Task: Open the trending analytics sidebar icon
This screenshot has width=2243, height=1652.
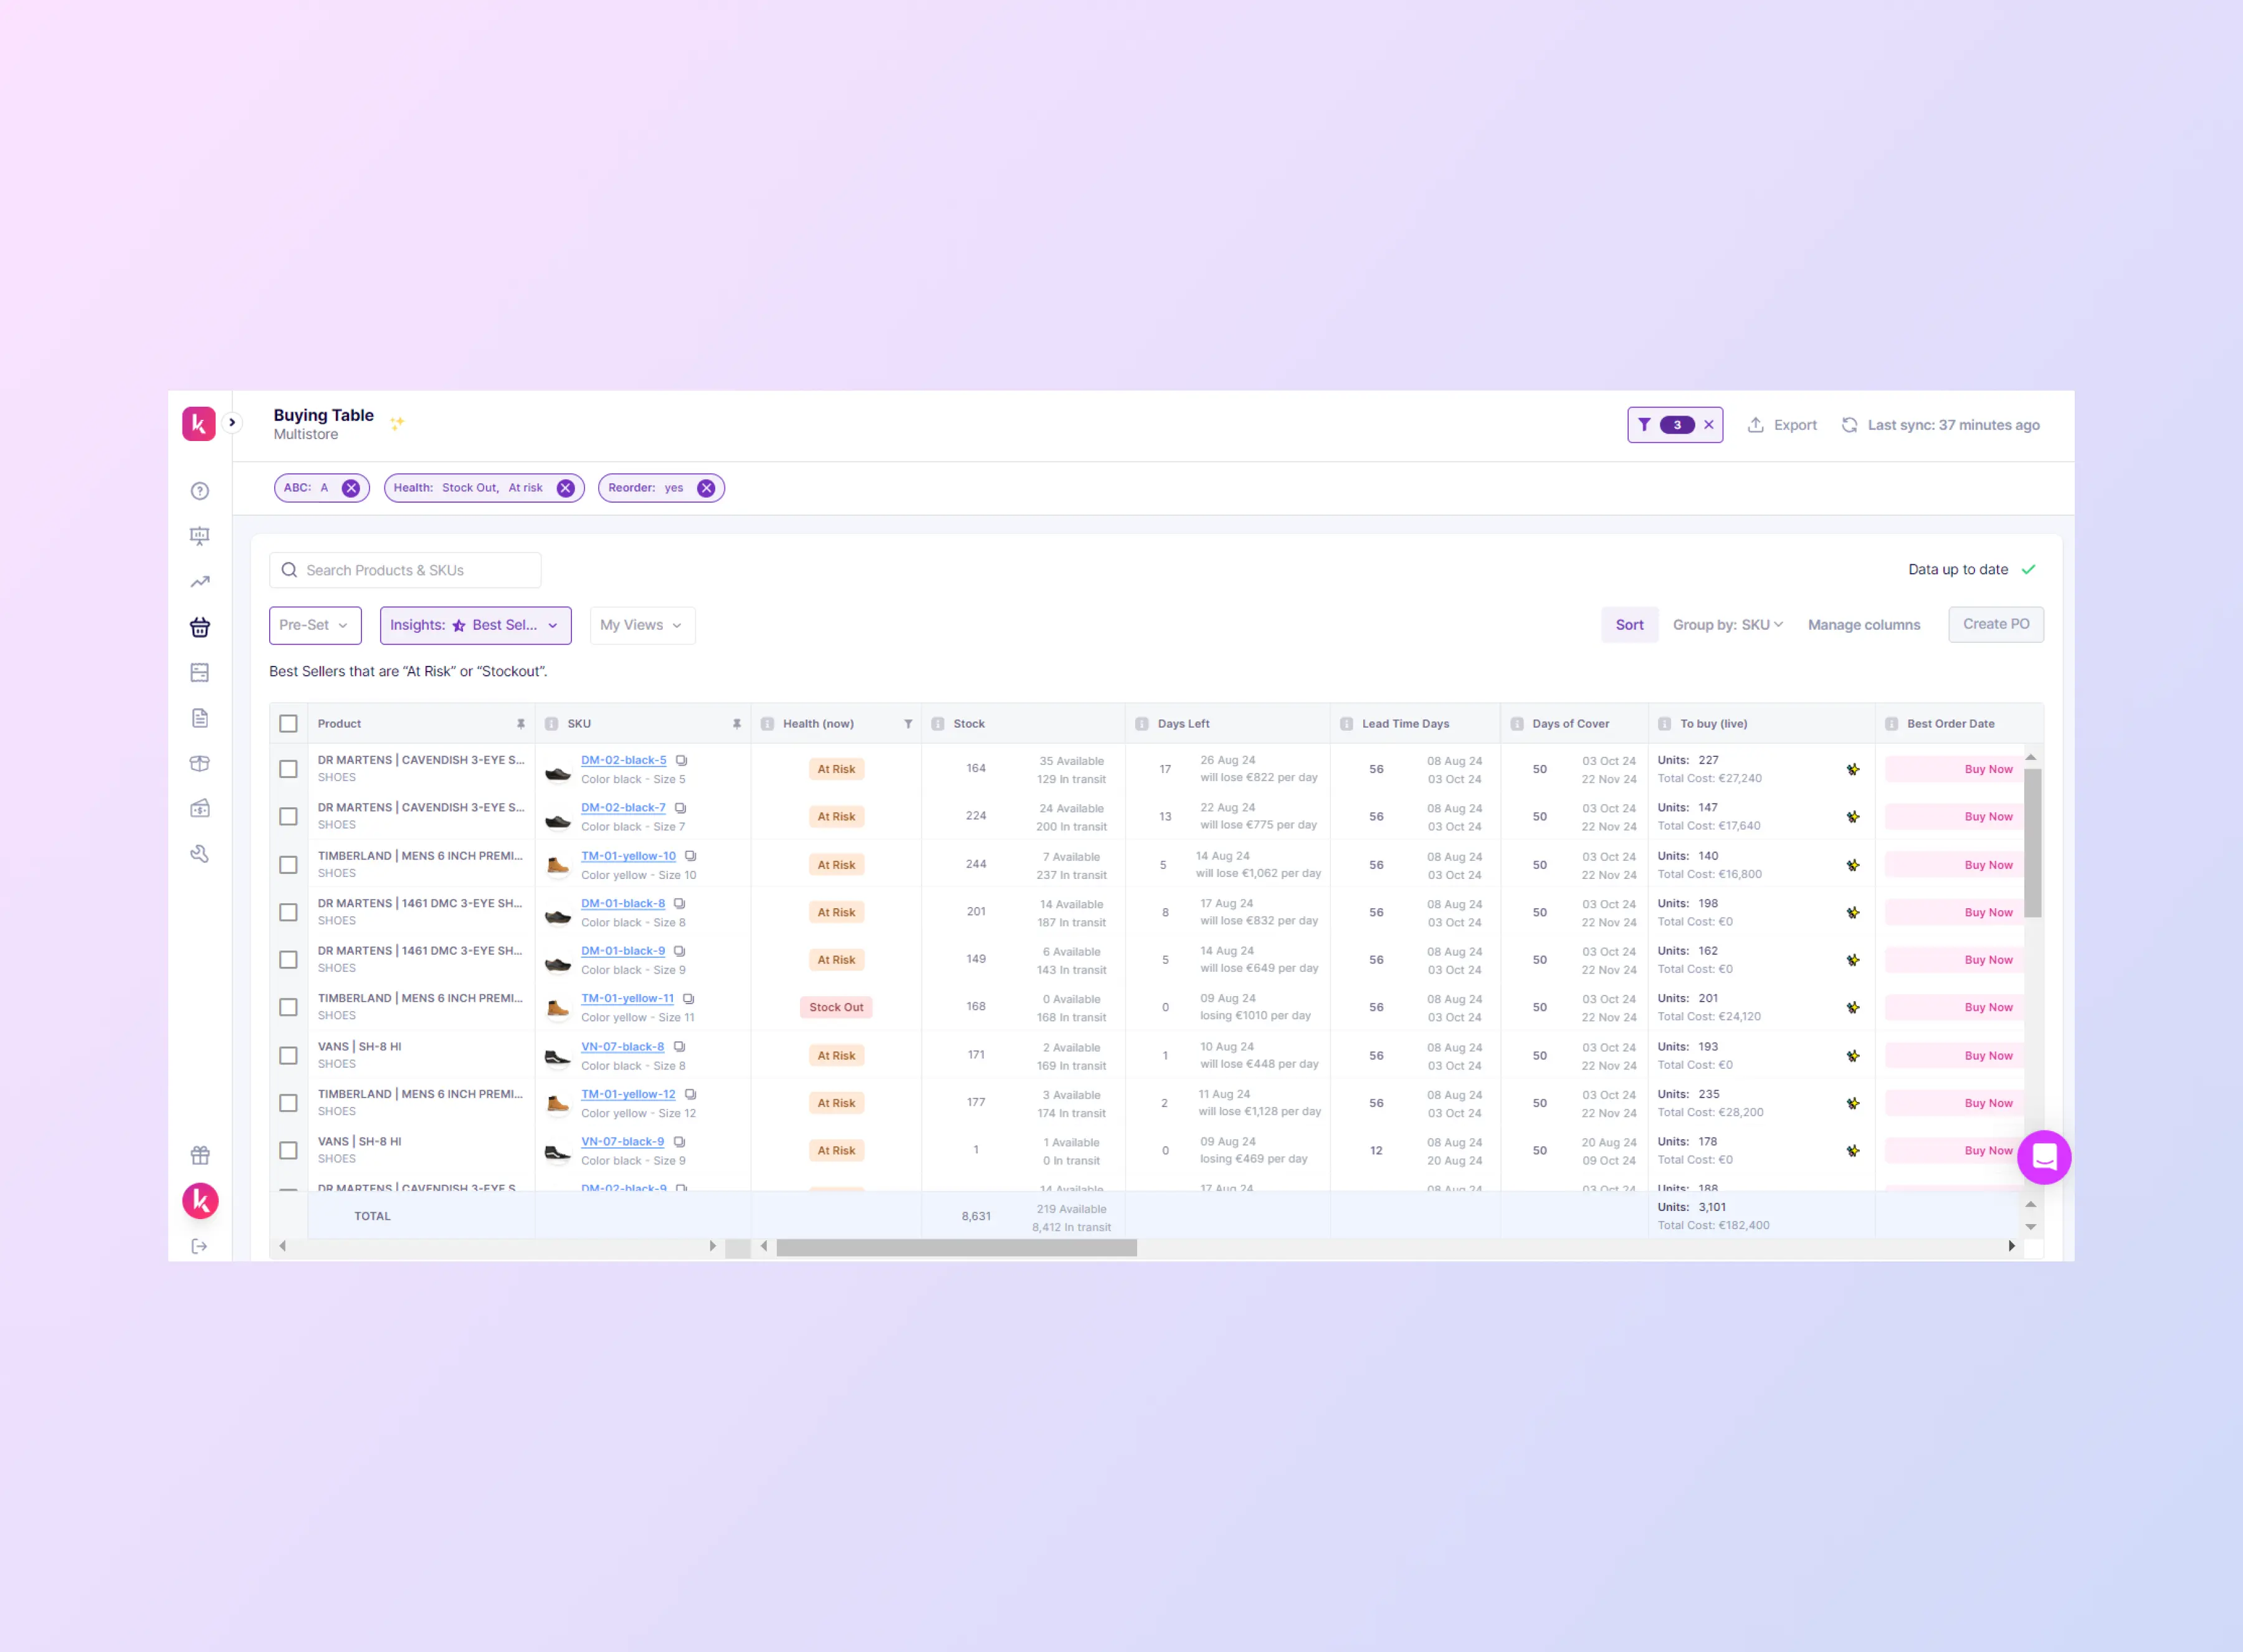Action: [200, 582]
